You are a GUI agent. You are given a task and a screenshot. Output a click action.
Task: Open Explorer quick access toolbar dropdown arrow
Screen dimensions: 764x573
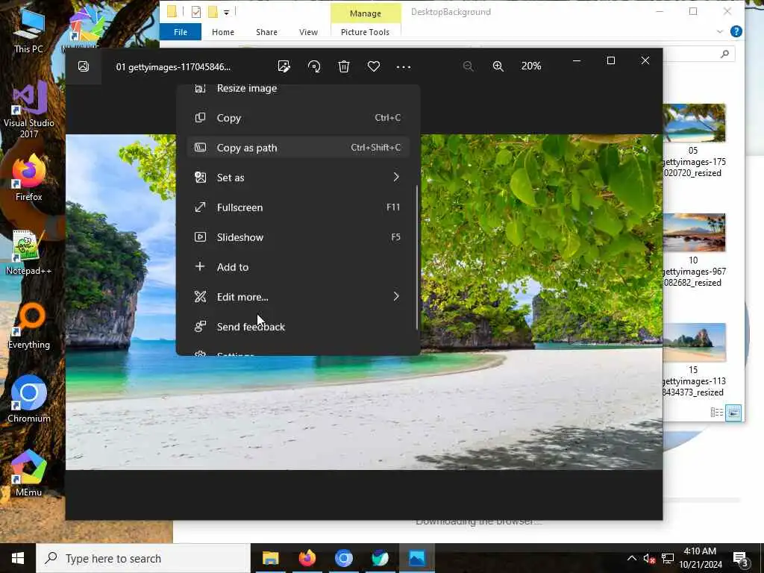[x=227, y=12]
